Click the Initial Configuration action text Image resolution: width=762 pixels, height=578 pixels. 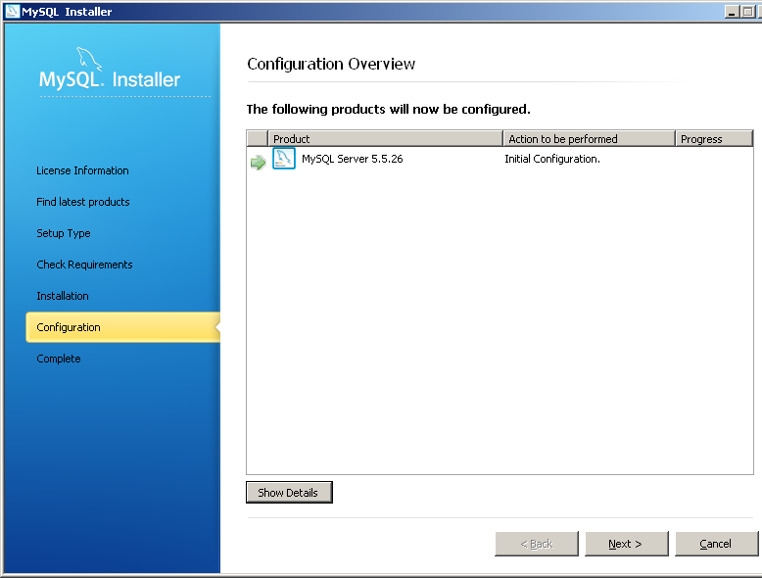[552, 159]
